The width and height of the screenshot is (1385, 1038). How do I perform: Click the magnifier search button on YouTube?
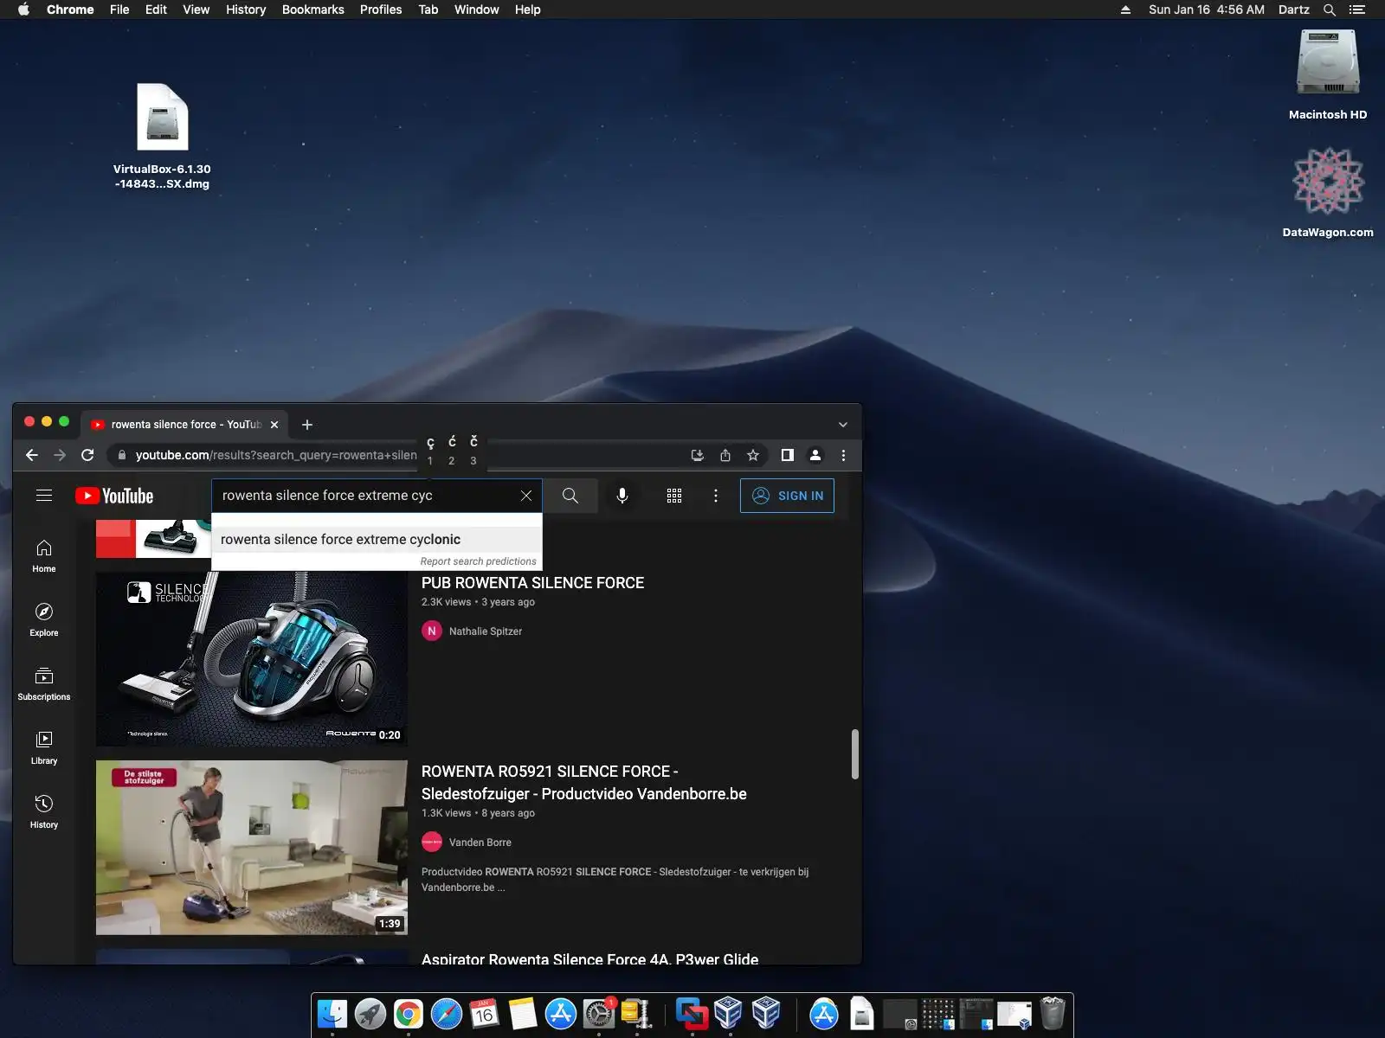tap(570, 496)
